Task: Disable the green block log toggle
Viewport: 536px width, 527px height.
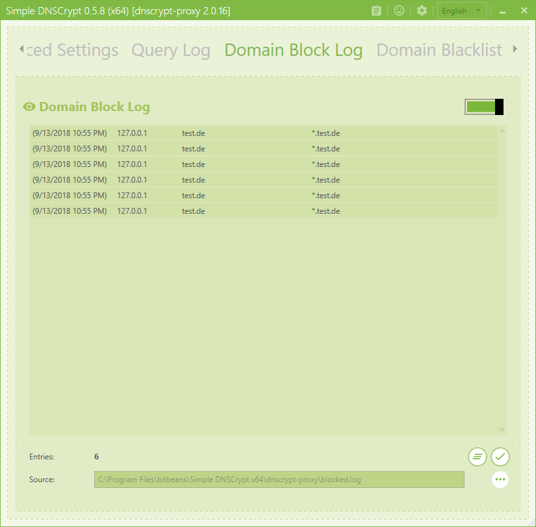Action: pos(483,107)
